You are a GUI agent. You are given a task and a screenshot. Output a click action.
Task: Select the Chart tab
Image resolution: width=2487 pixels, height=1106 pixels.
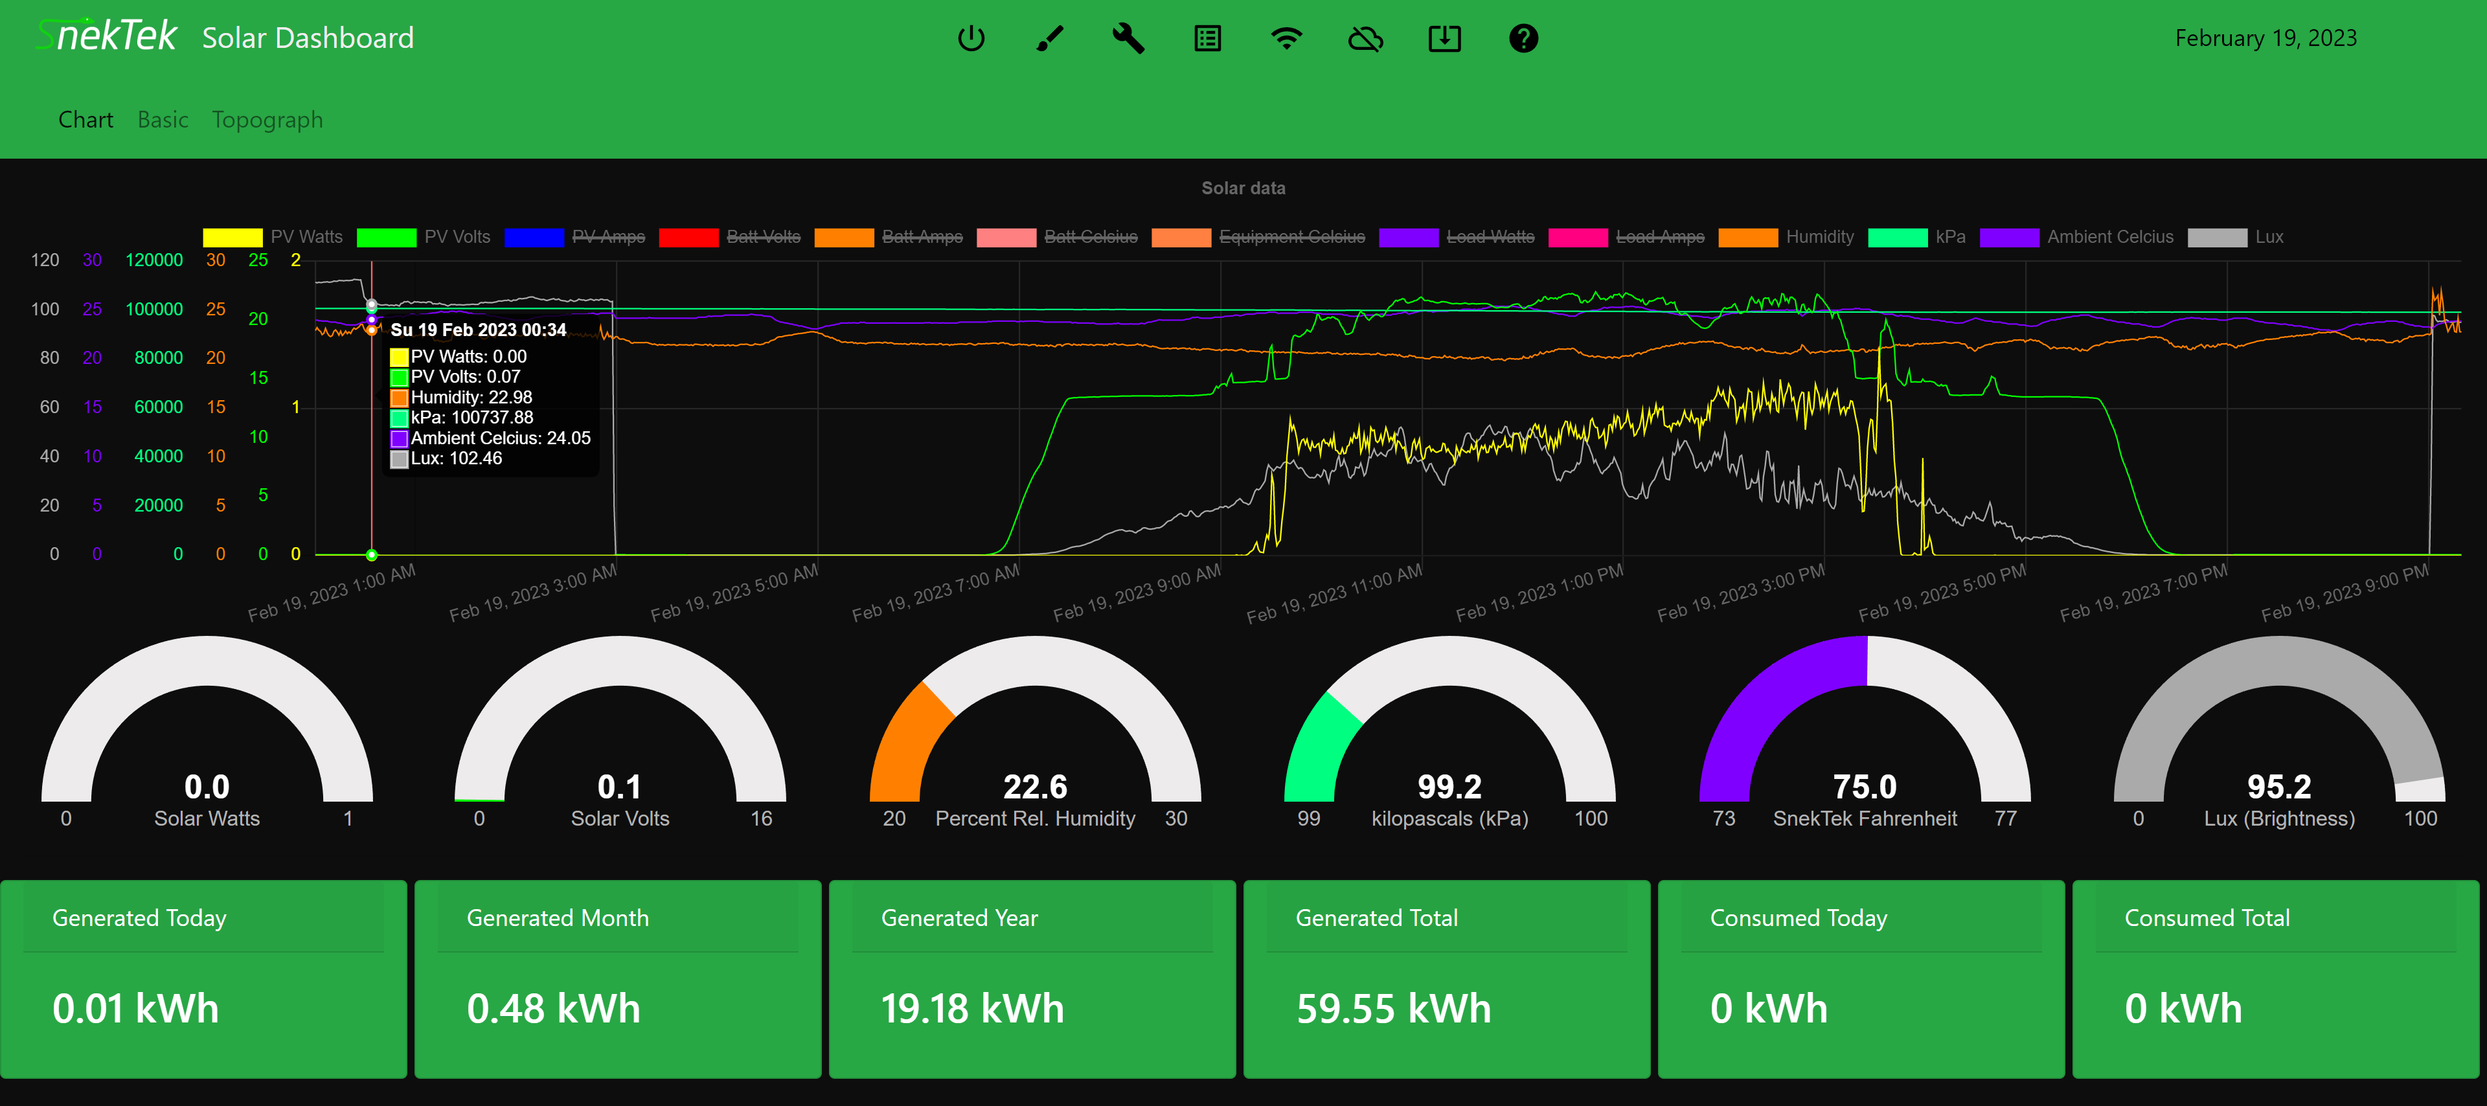pyautogui.click(x=85, y=120)
